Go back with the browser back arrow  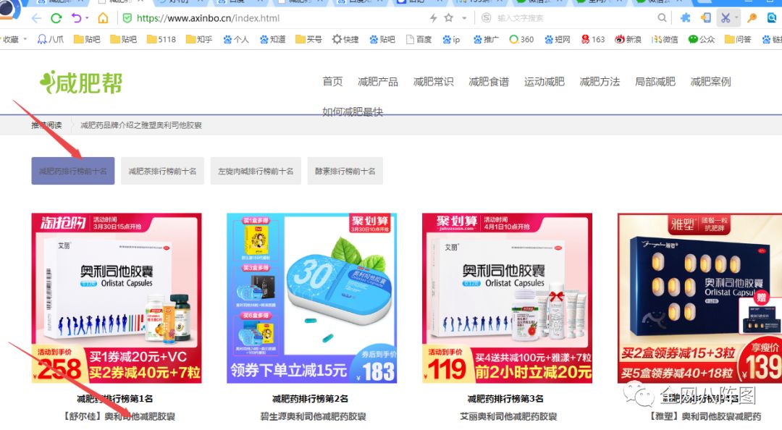pos(36,18)
